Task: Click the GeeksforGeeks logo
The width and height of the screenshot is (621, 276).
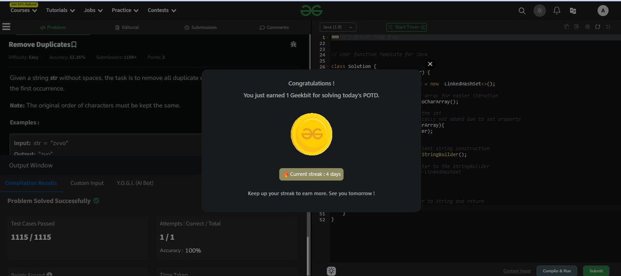Action: [x=310, y=10]
